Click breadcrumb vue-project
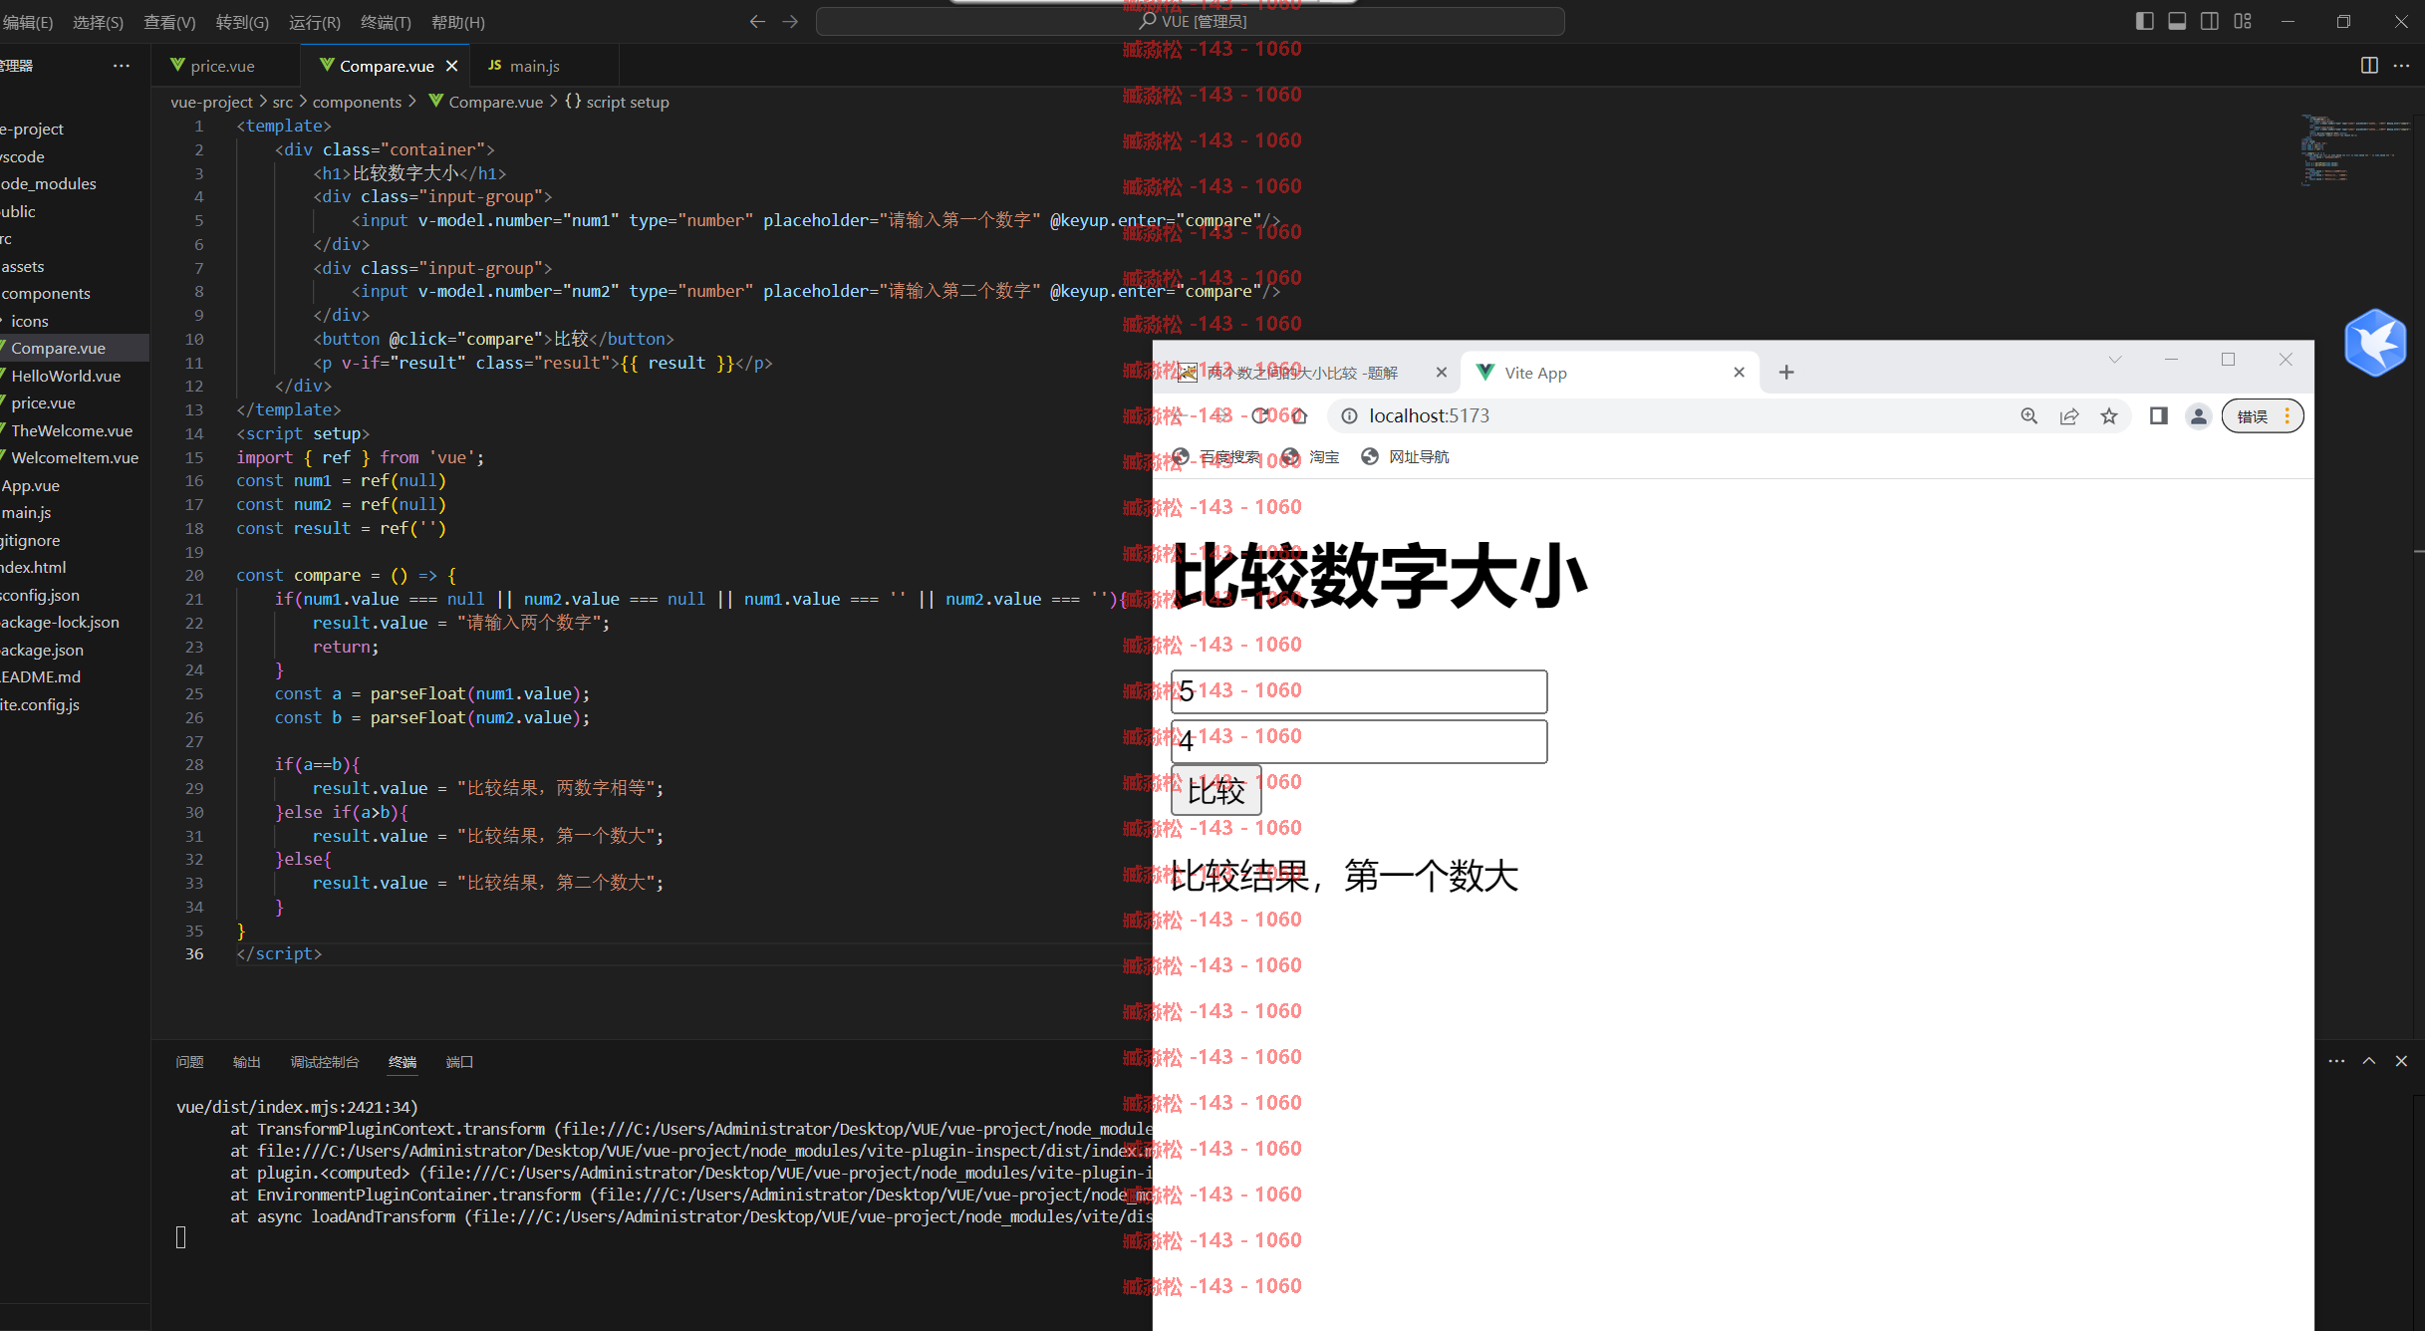2425x1331 pixels. click(211, 102)
